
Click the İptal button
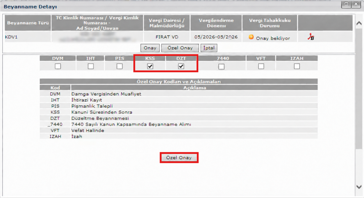coord(209,48)
